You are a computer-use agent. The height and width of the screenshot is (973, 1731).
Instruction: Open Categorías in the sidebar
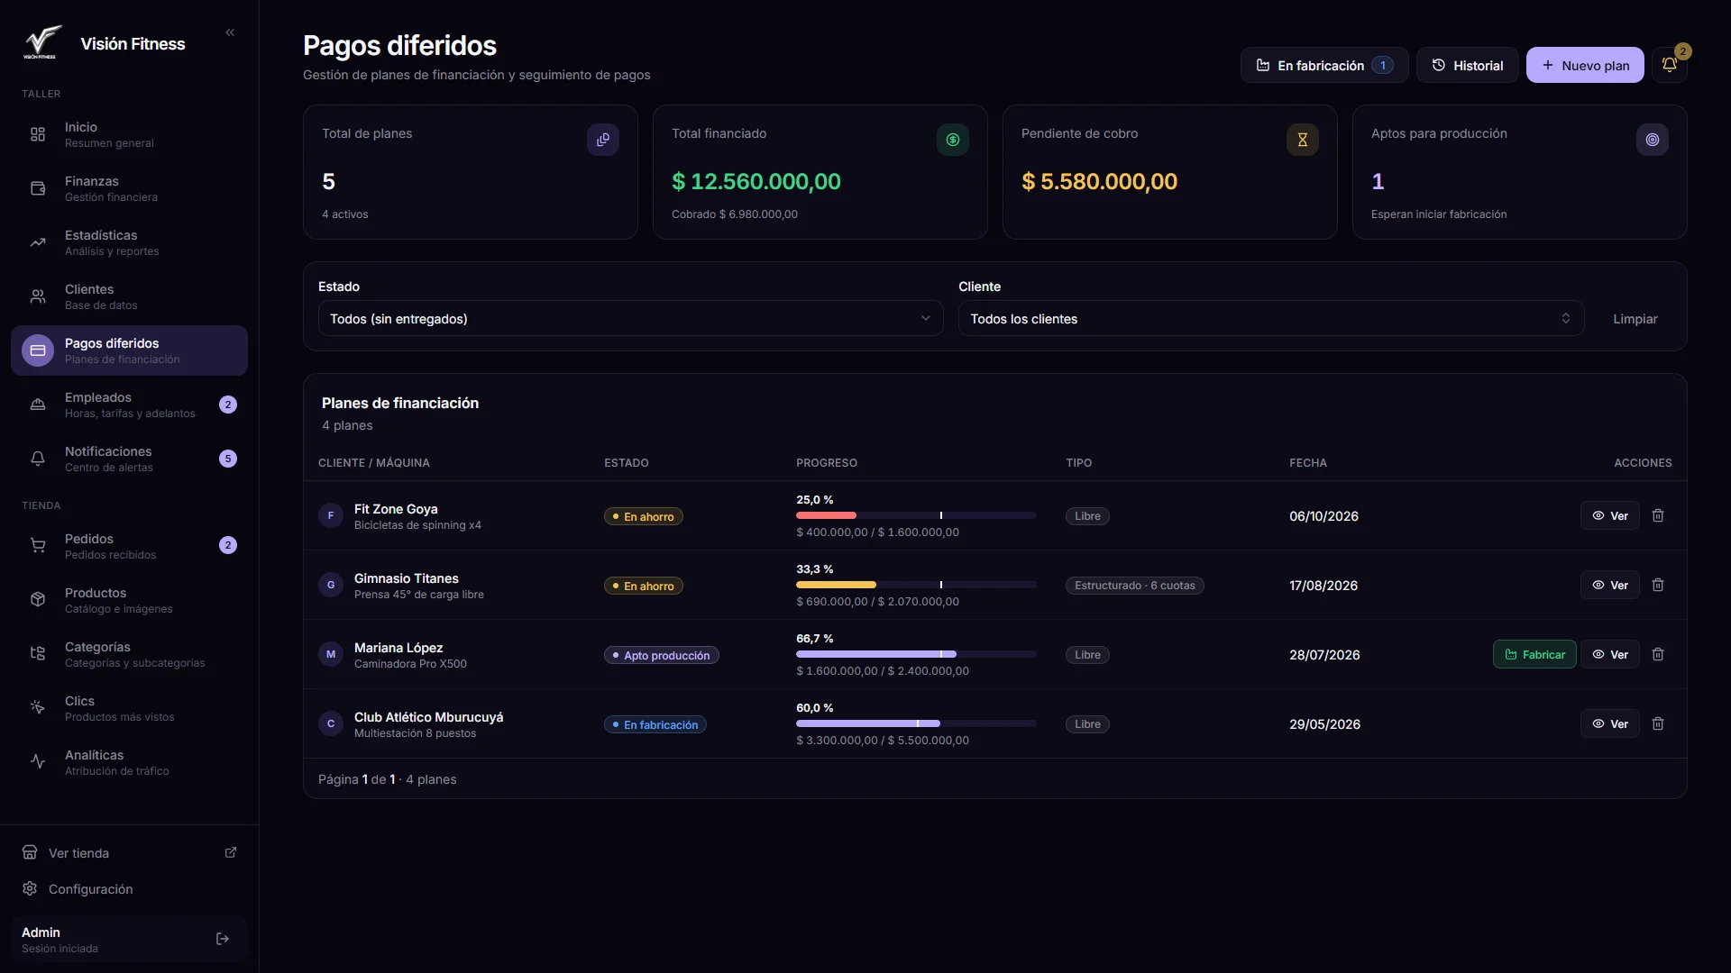(x=129, y=654)
